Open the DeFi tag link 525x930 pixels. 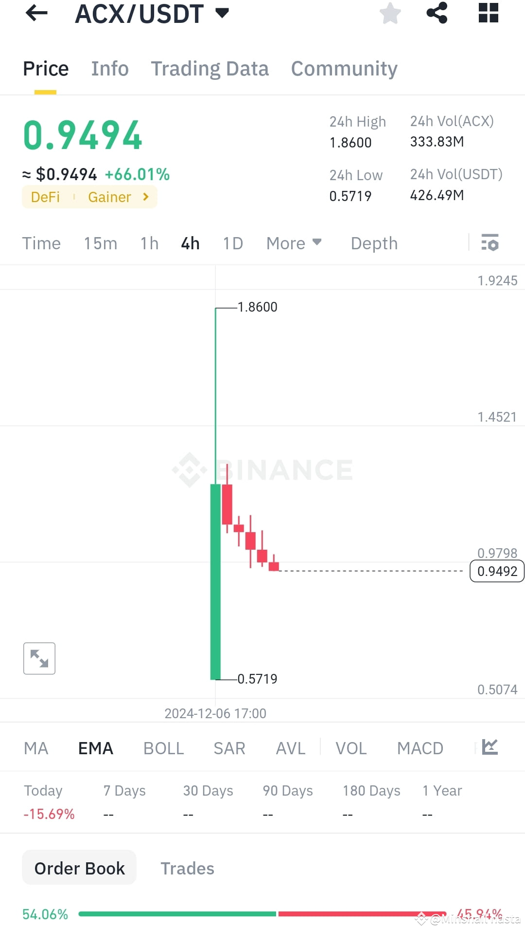pyautogui.click(x=45, y=197)
